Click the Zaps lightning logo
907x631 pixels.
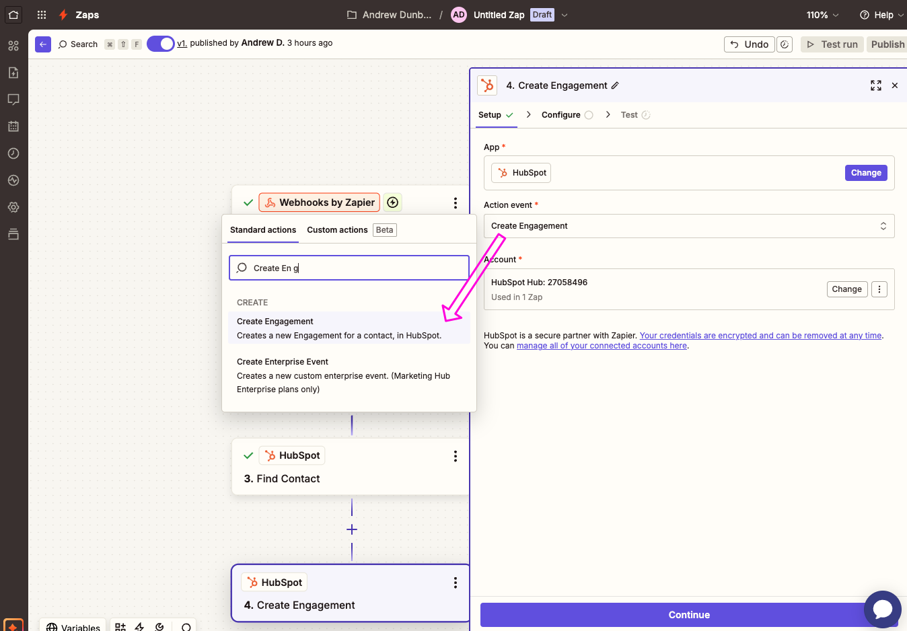63,15
